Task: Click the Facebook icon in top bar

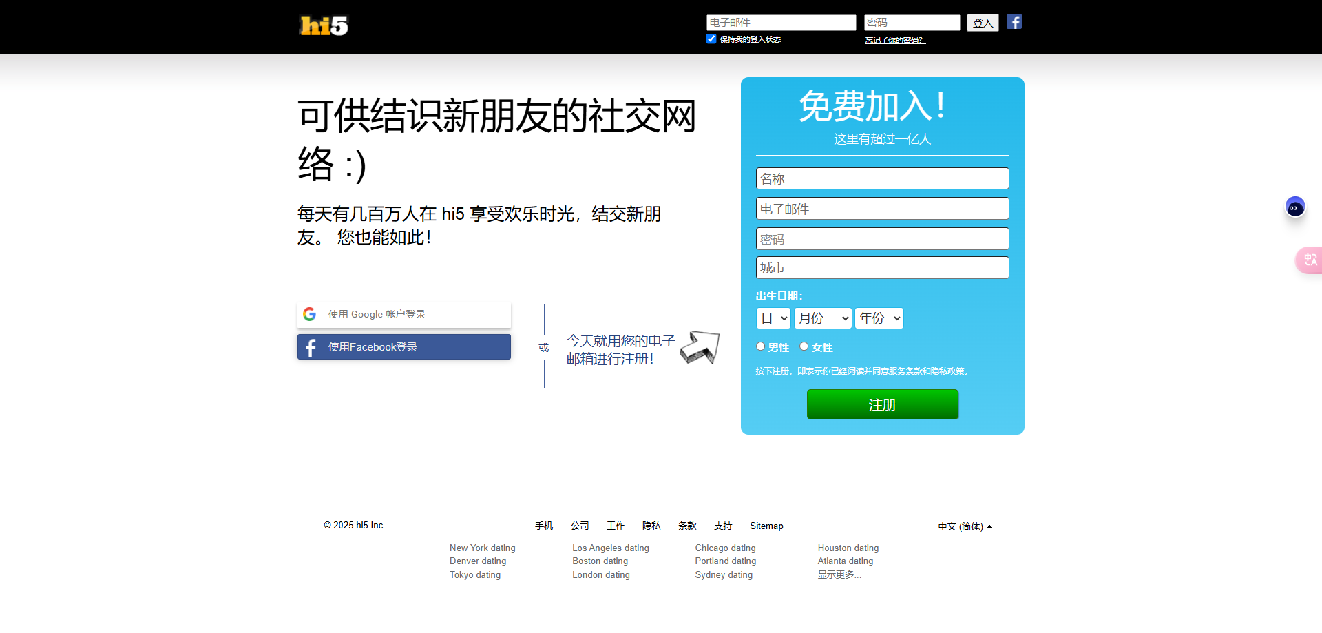Action: pos(1014,22)
